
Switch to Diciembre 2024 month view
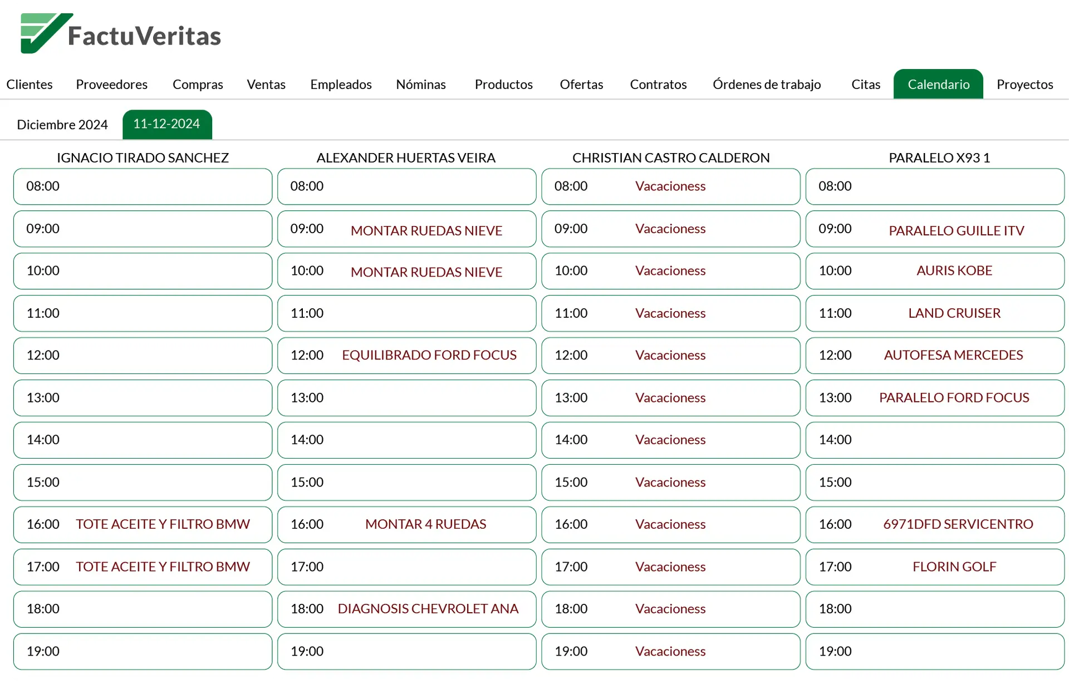(62, 125)
